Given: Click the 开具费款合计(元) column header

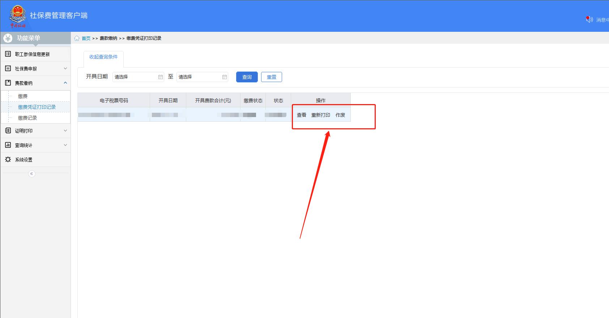Looking at the screenshot, I should pyautogui.click(x=213, y=100).
